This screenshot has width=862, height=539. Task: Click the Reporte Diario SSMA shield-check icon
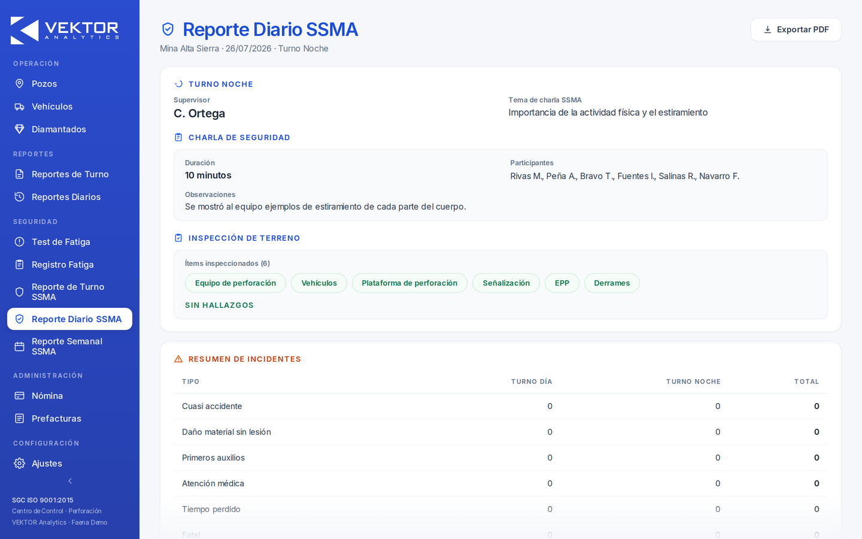(19, 319)
